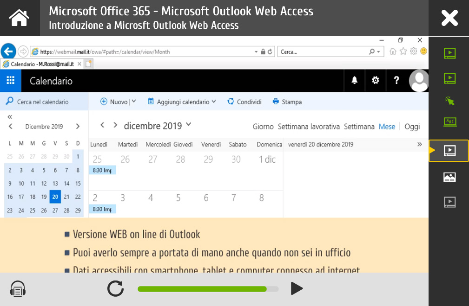Switch to Giorno view
This screenshot has height=306, width=469.
click(263, 127)
